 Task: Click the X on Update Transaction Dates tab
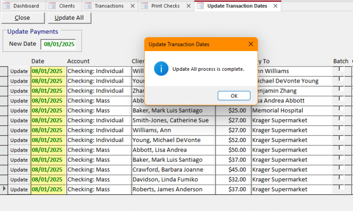pos(275,6)
